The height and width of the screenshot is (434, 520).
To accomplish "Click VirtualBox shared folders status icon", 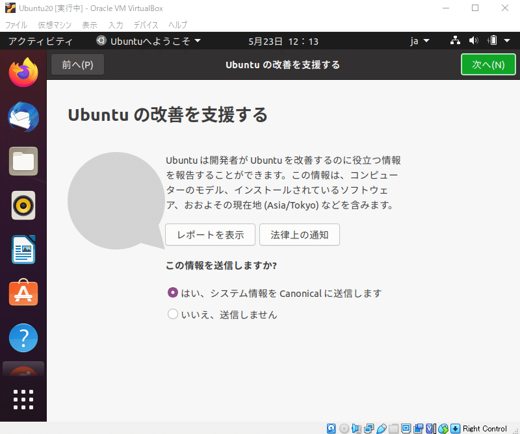I will coord(394,429).
